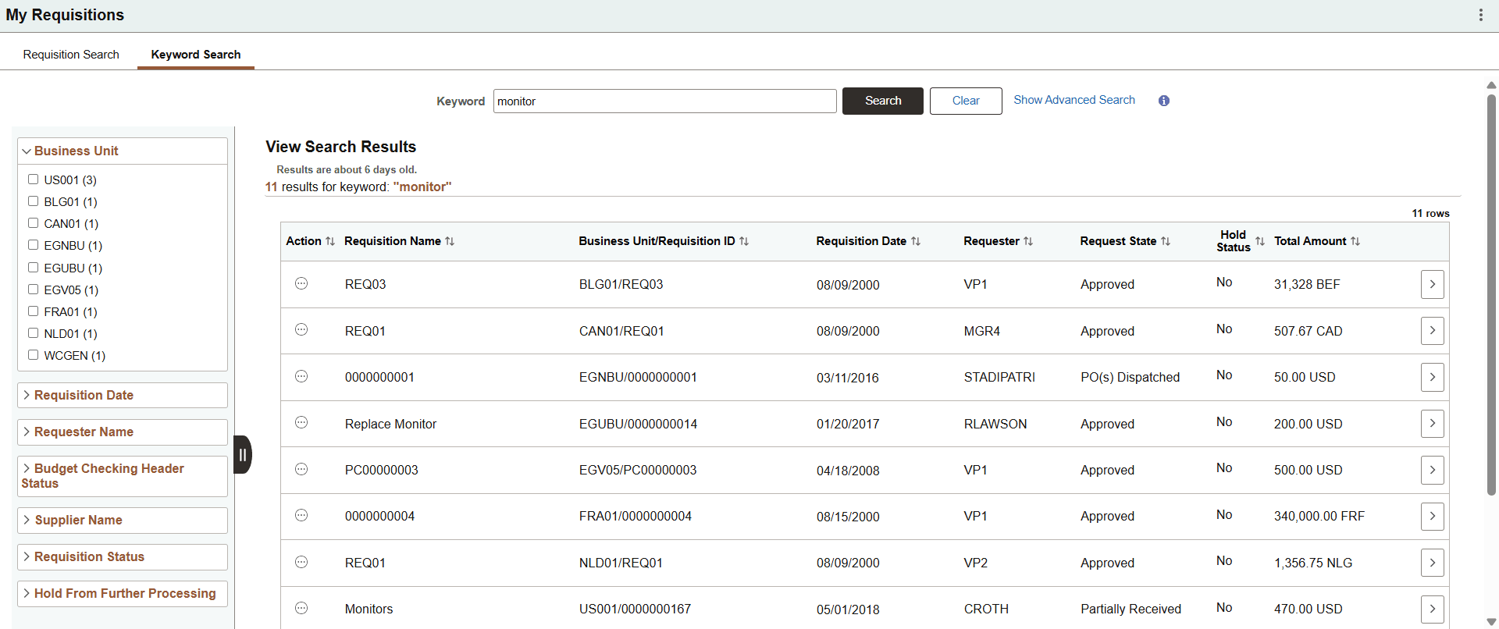The width and height of the screenshot is (1499, 629).
Task: Expand the Requester Name facet
Action: [123, 432]
